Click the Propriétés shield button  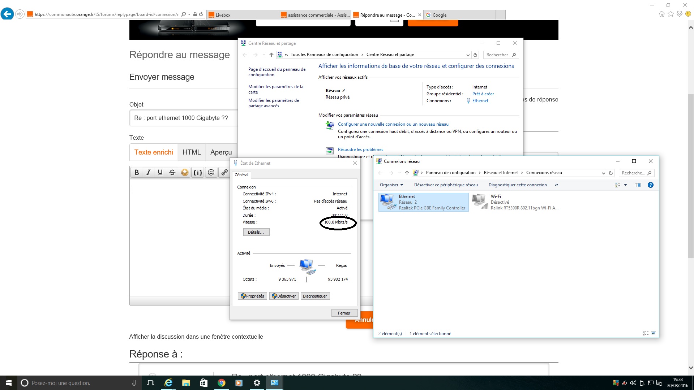click(252, 296)
